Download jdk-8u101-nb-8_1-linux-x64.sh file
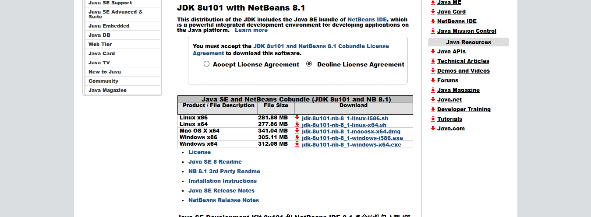This screenshot has width=591, height=217. 344,125
